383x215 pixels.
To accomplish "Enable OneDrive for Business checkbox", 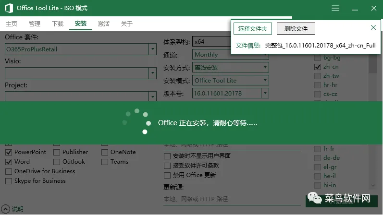I will coord(9,171).
